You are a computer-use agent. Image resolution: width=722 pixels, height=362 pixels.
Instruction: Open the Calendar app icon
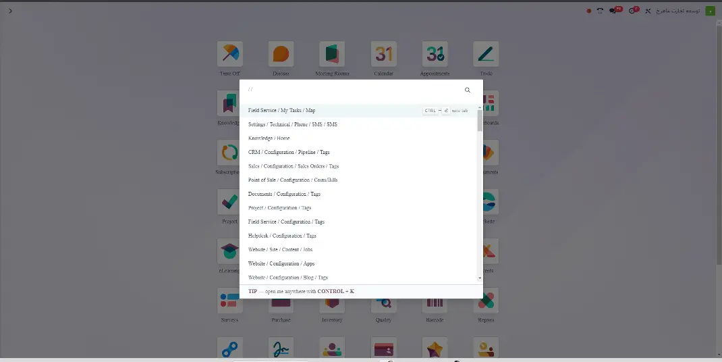click(x=383, y=54)
